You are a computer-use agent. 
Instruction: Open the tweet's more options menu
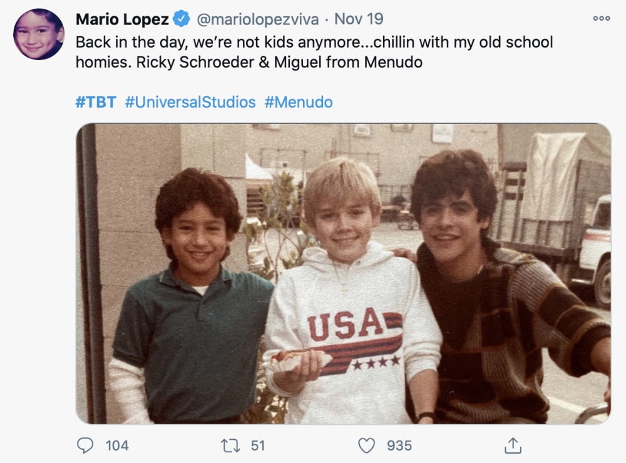point(601,19)
